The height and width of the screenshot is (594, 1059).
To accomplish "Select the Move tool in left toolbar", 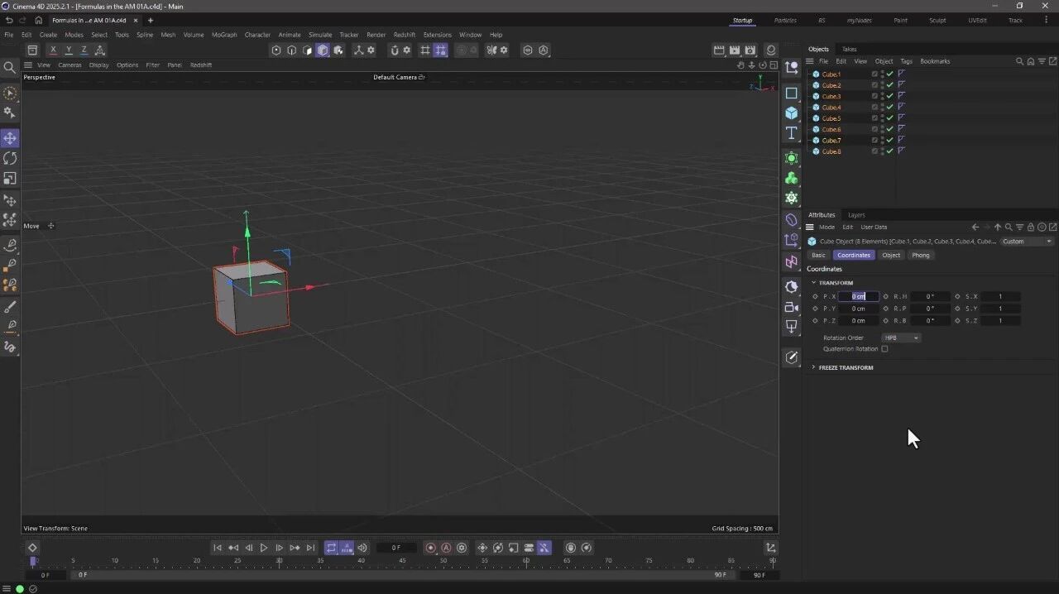I will (10, 138).
